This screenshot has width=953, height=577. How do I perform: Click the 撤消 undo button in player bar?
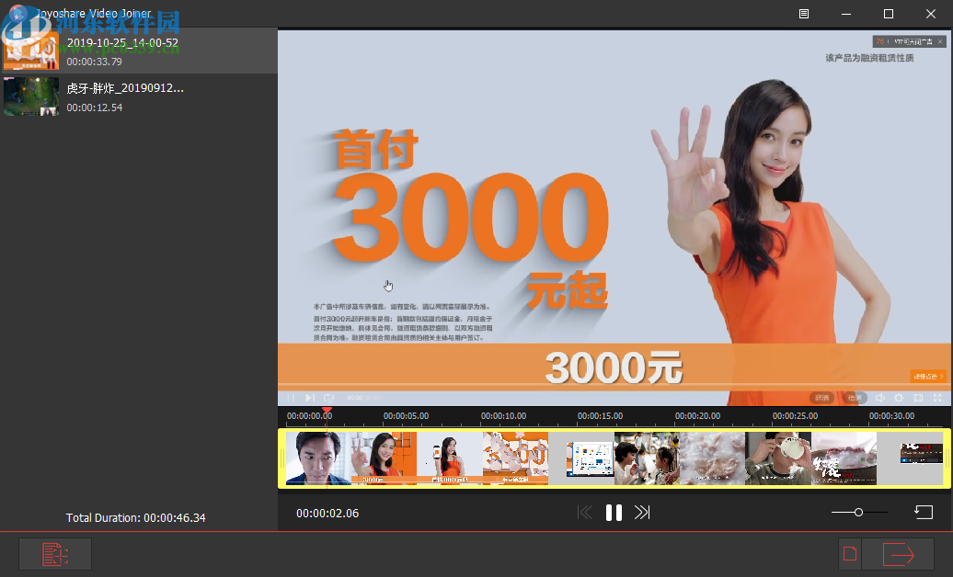click(x=821, y=398)
